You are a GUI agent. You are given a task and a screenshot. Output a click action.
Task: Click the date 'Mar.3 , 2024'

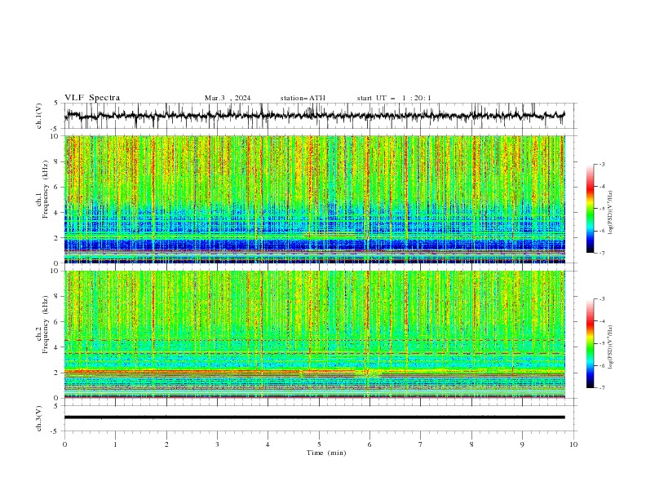(228, 98)
